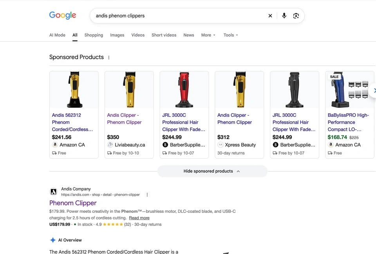376x254 pixels.
Task: Open Liviabeauty.ca Andis Clipper $350 listing
Action: [x=124, y=119]
